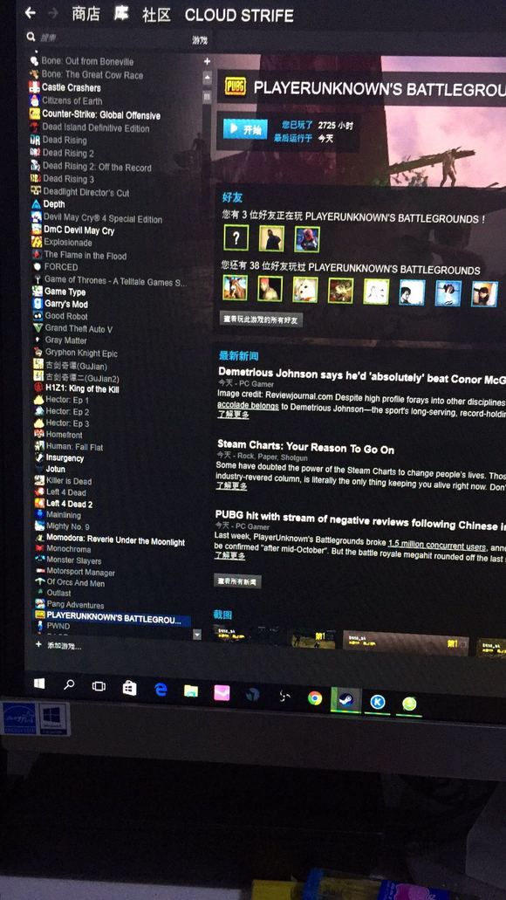Image resolution: width=506 pixels, height=900 pixels.
Task: Click the 查看所有新闻 button
Action: 237,581
